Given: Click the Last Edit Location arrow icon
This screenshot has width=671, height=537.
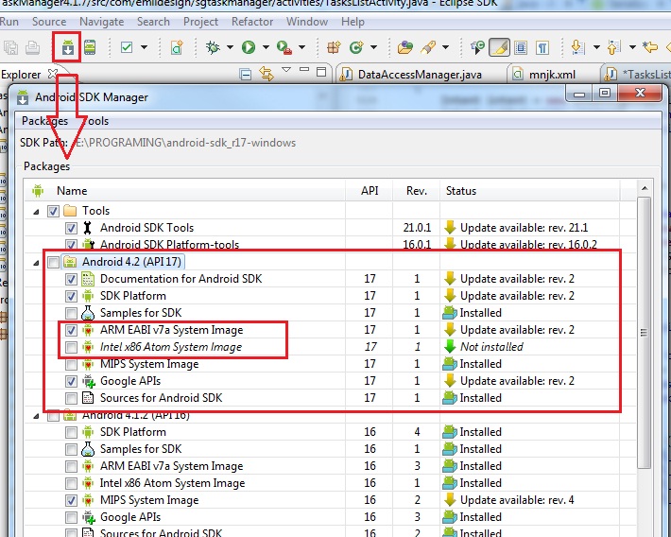Looking at the screenshot, I should (x=650, y=47).
